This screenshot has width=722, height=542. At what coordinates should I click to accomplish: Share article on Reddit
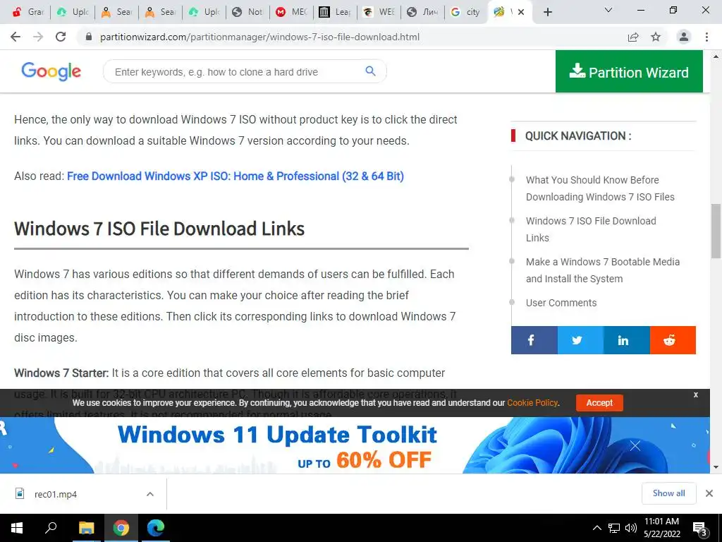(x=673, y=340)
